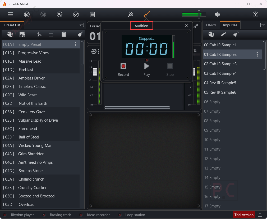Adjust the input level fader

click(95, 72)
